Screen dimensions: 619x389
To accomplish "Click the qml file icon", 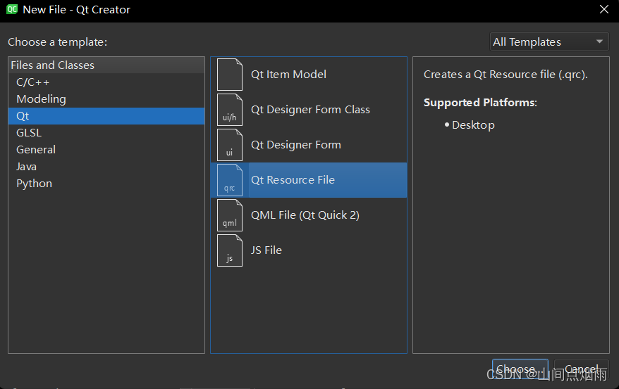I will pyautogui.click(x=230, y=215).
